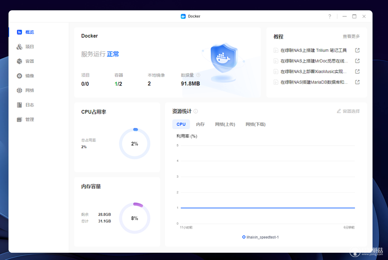
Task: Click the 正常 service status text
Action: 113,54
